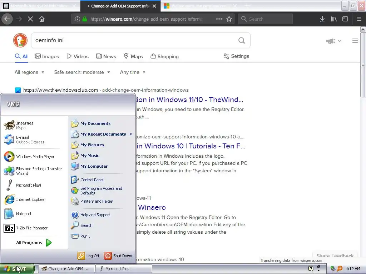This screenshot has height=274, width=366.
Task: Open the Winaero result link
Action: click(x=152, y=207)
